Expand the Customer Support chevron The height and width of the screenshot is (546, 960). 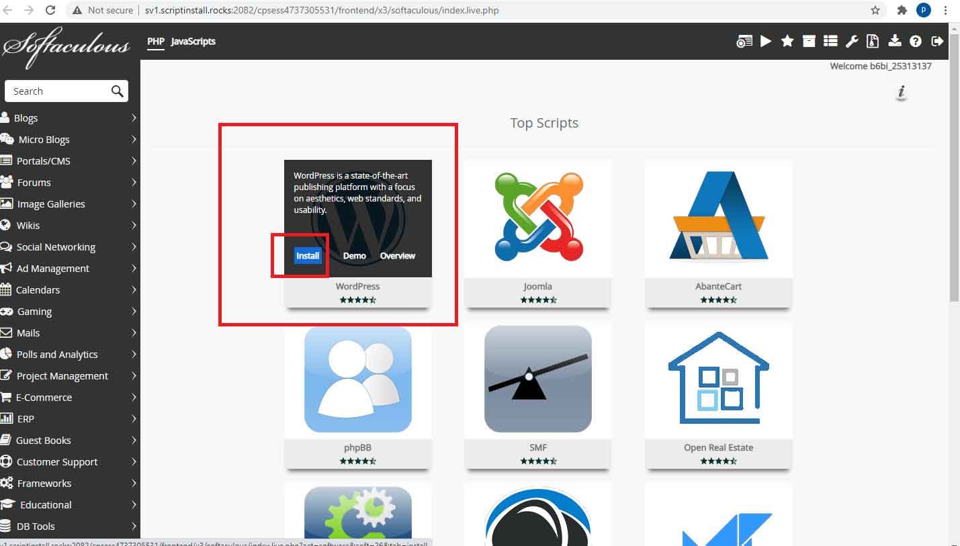(x=134, y=461)
